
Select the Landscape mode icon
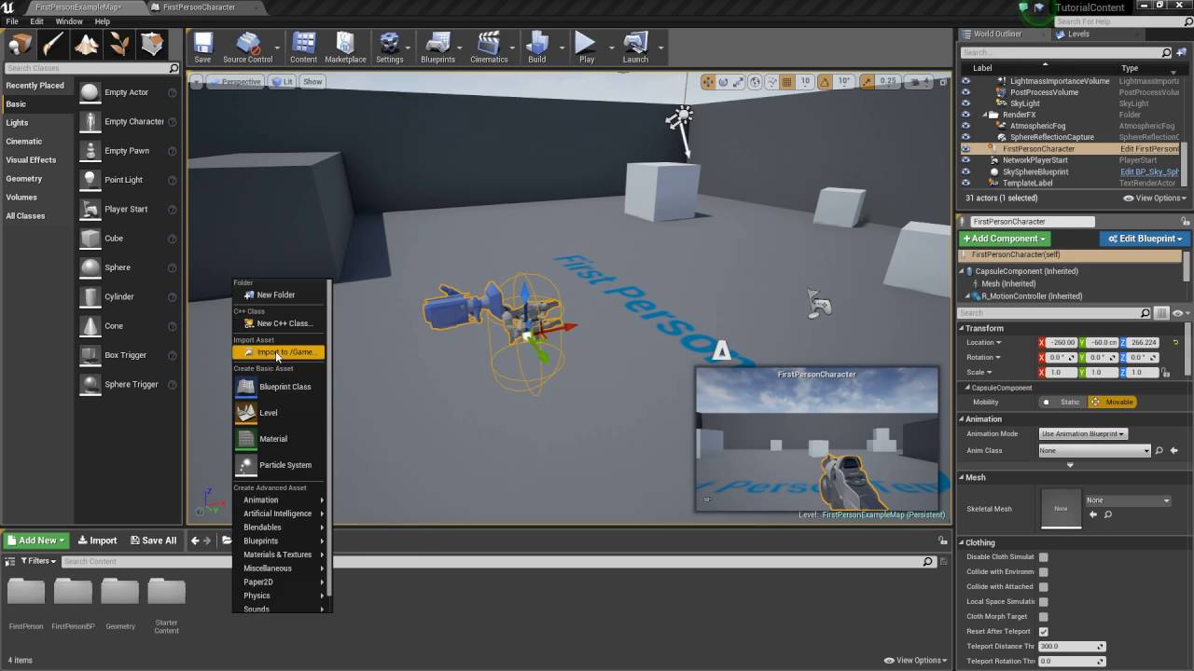coord(87,44)
